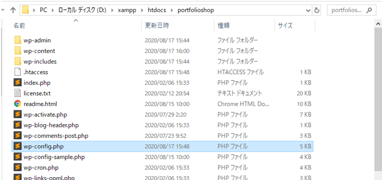The width and height of the screenshot is (382, 180).
Task: Click the HTACCESS ファイル type cell
Action: click(x=240, y=72)
